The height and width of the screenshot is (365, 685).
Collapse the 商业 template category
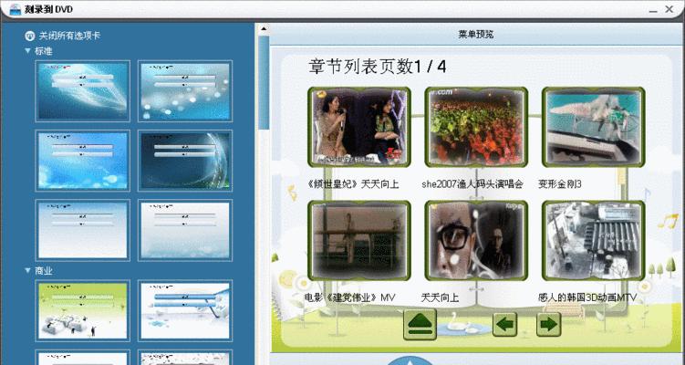27,271
